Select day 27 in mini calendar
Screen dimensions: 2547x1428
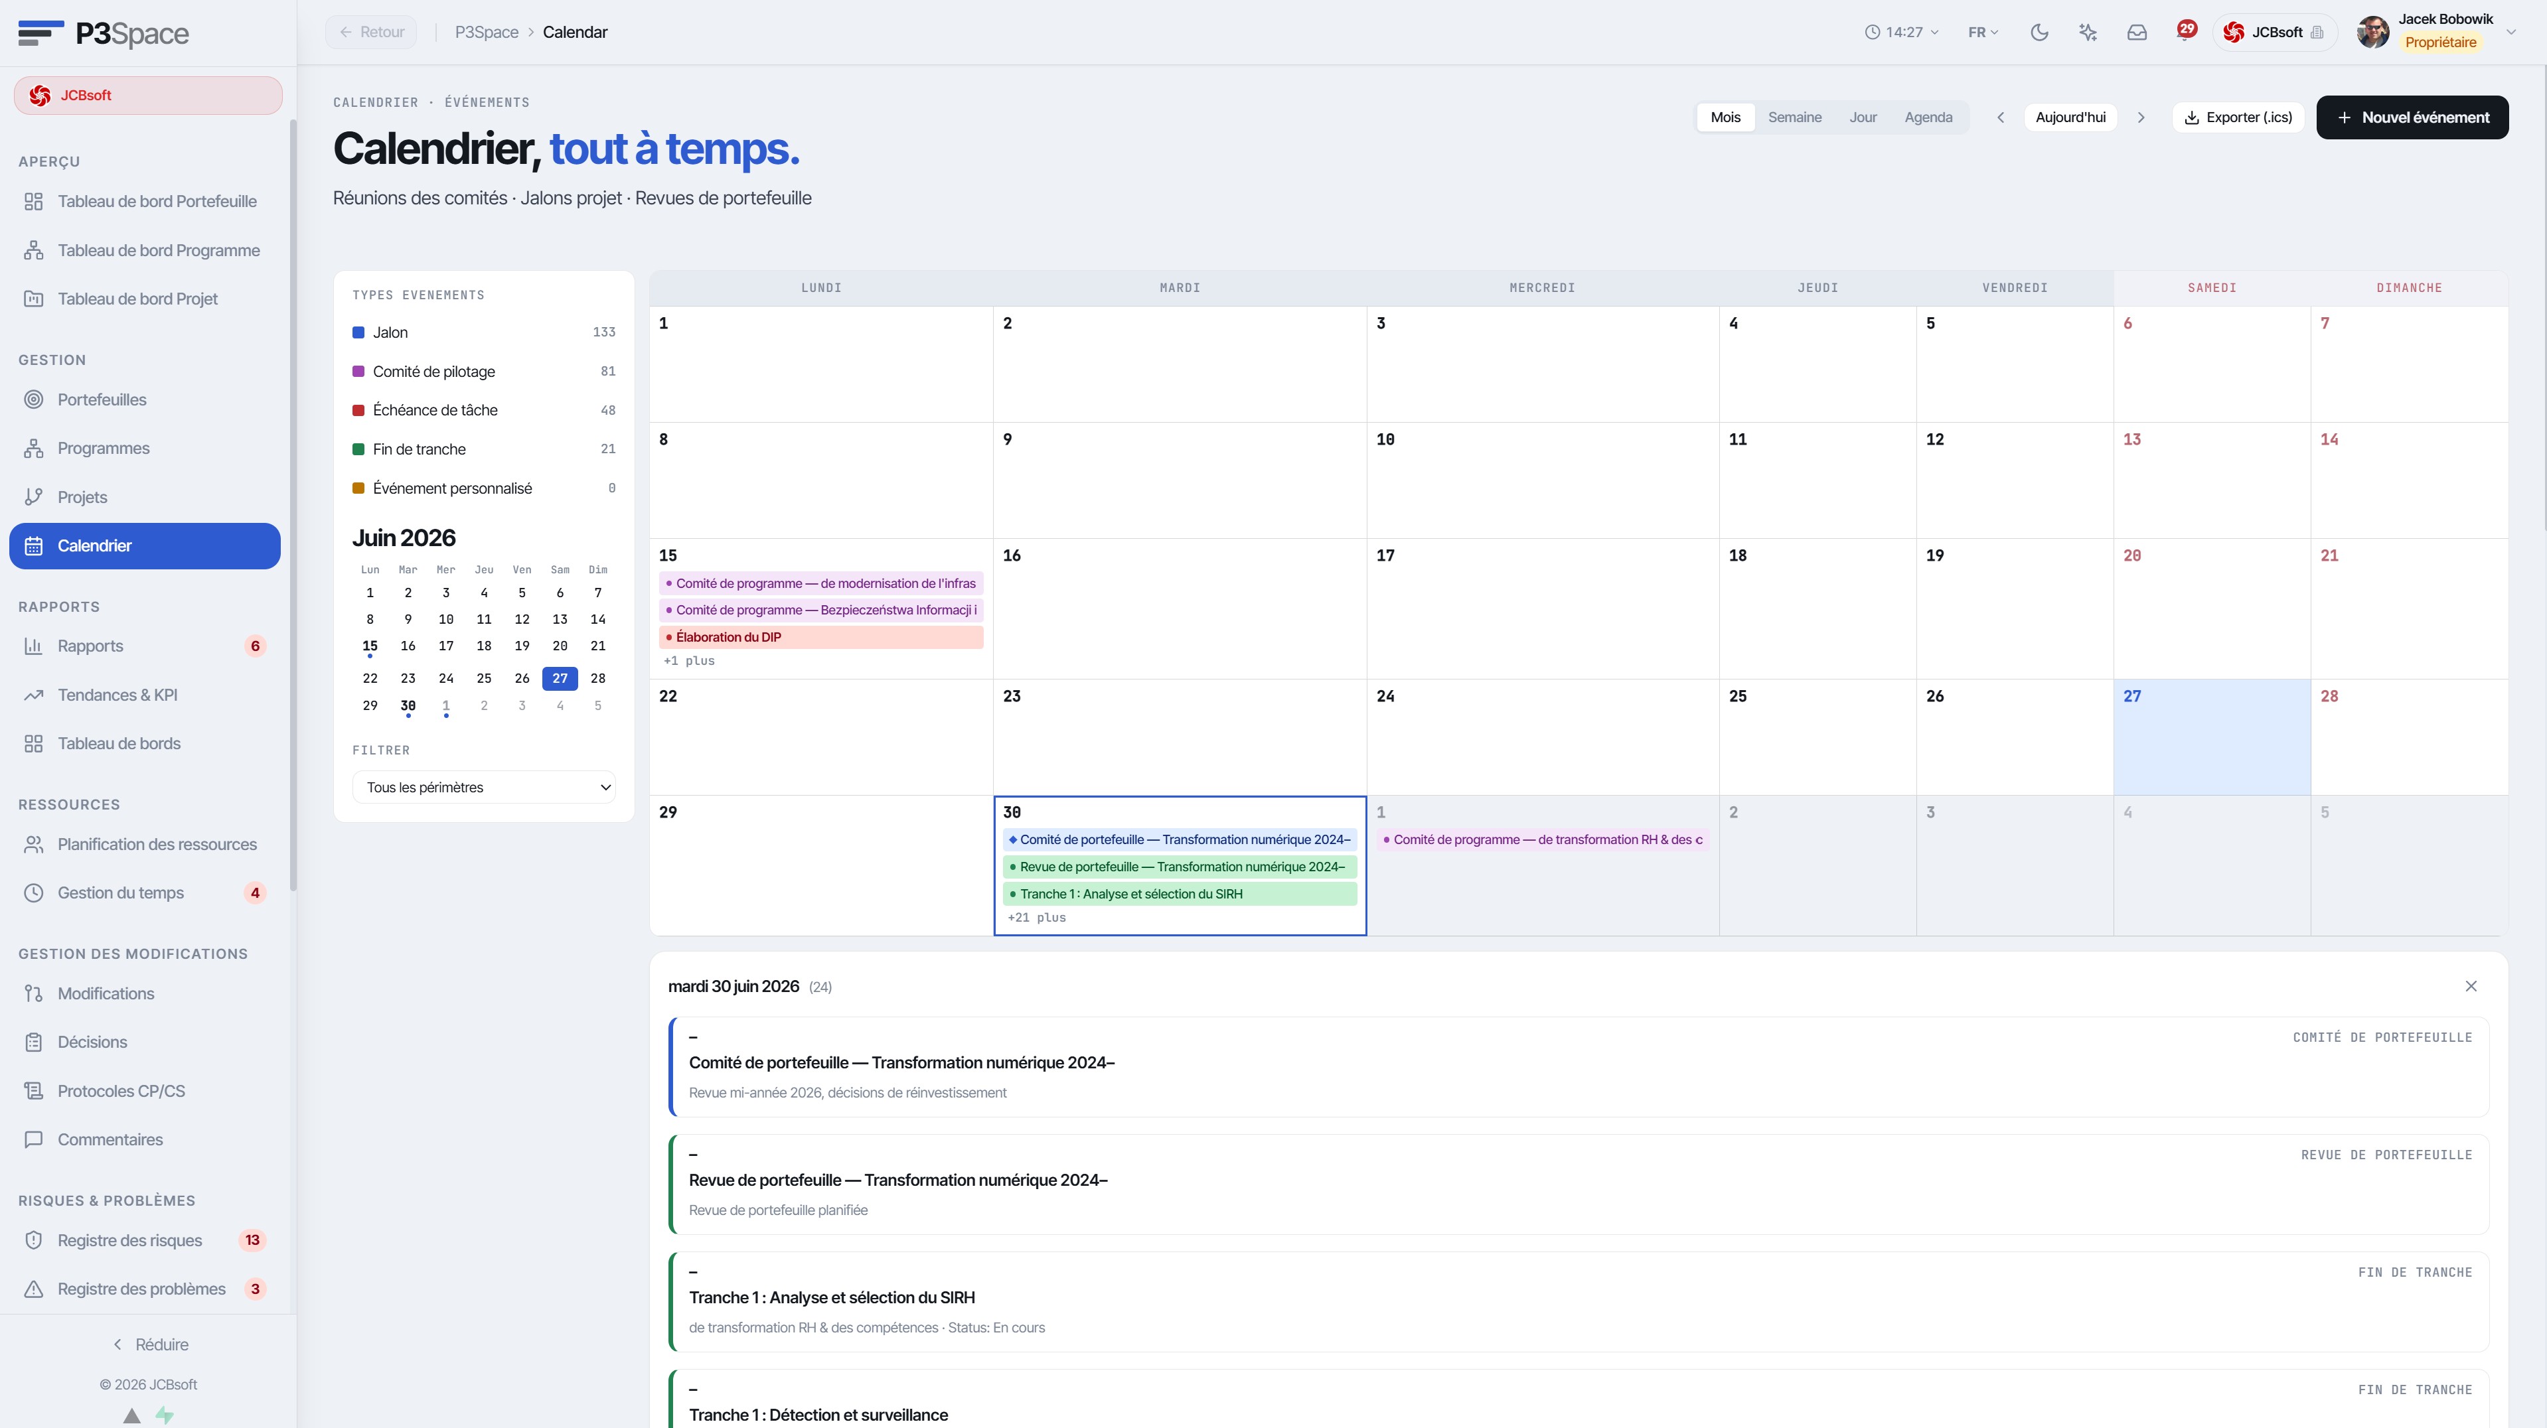click(560, 679)
